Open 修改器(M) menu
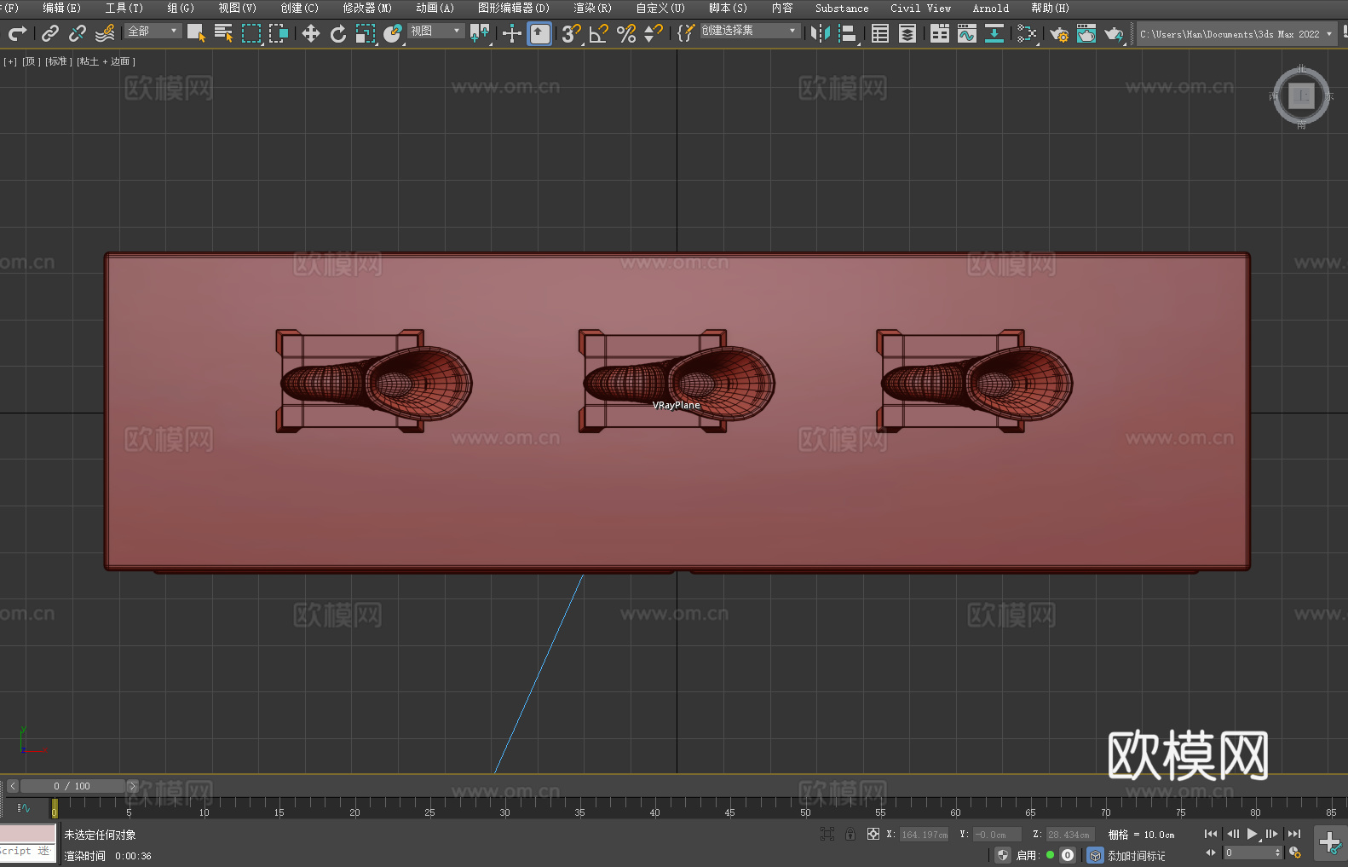Viewport: 1348px width, 867px height. click(367, 8)
